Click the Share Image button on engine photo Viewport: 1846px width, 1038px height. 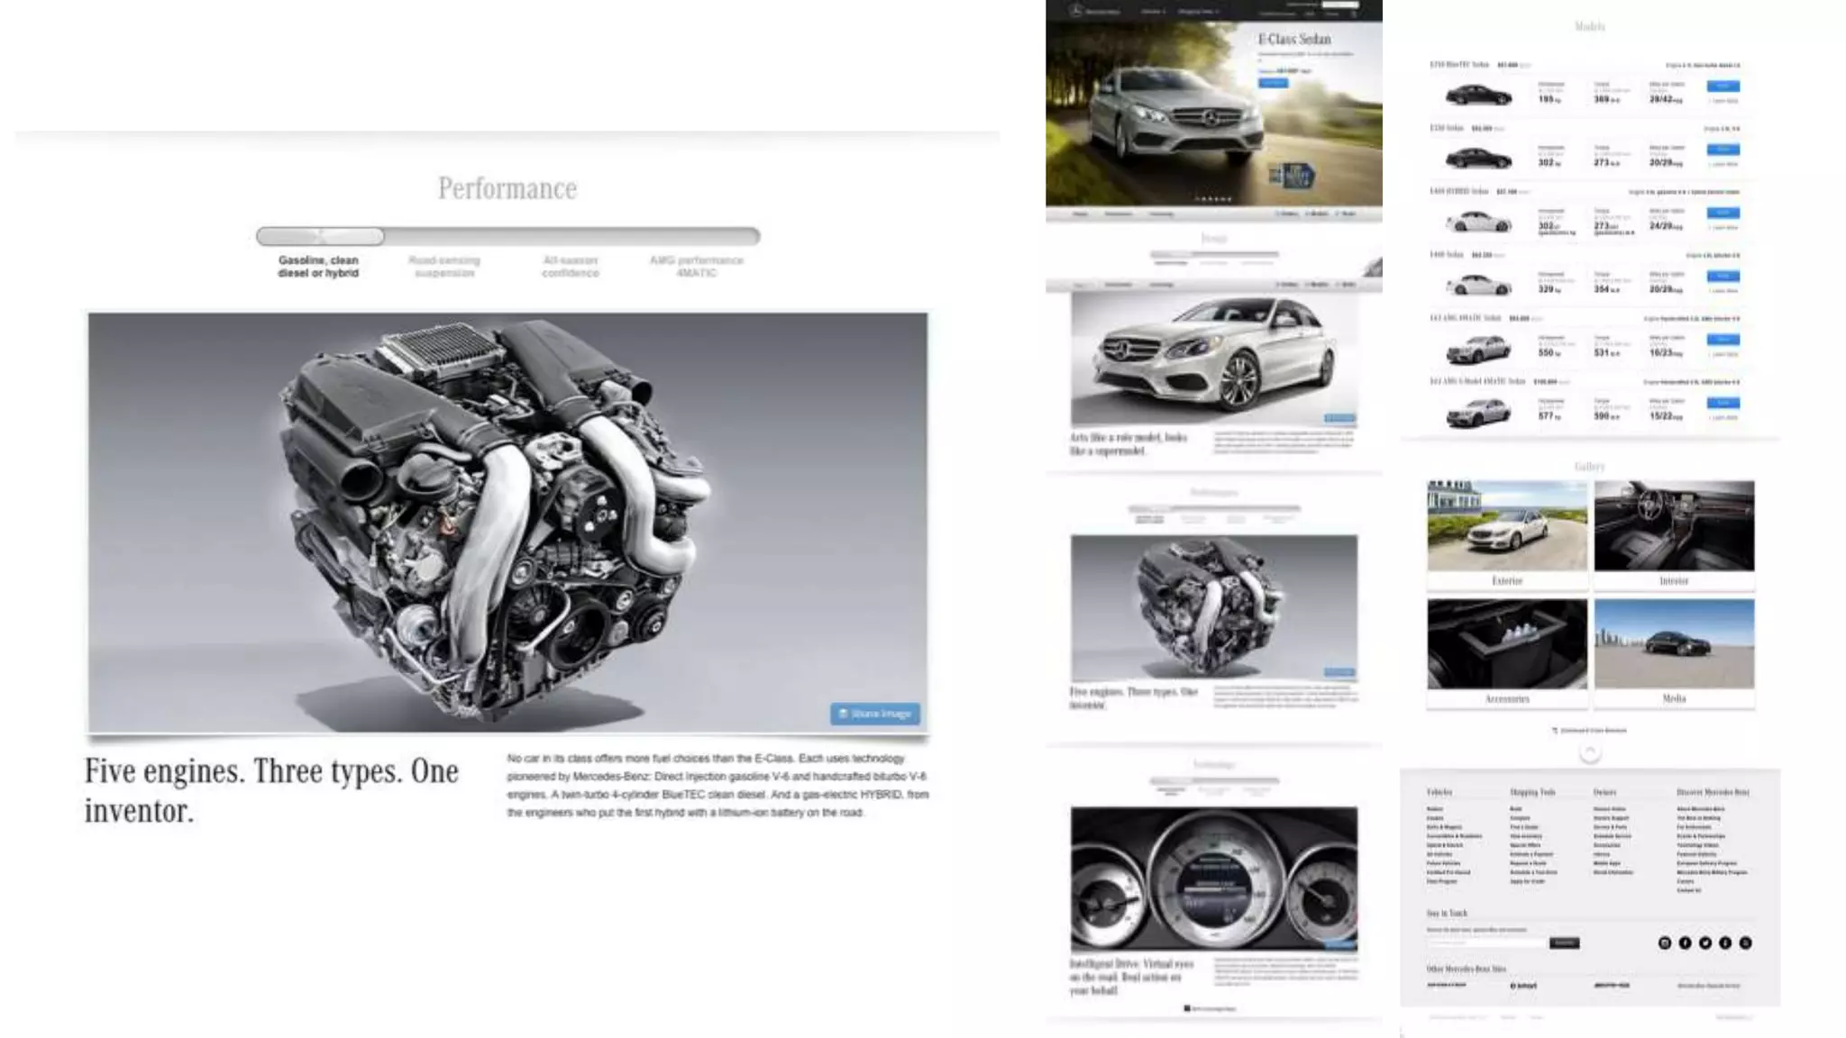[x=874, y=714]
